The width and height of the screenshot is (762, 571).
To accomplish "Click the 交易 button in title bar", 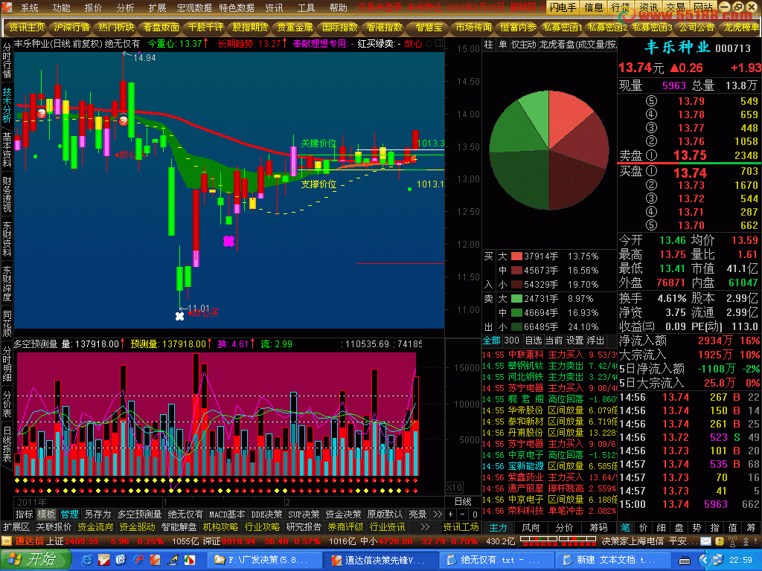I will tap(676, 7).
